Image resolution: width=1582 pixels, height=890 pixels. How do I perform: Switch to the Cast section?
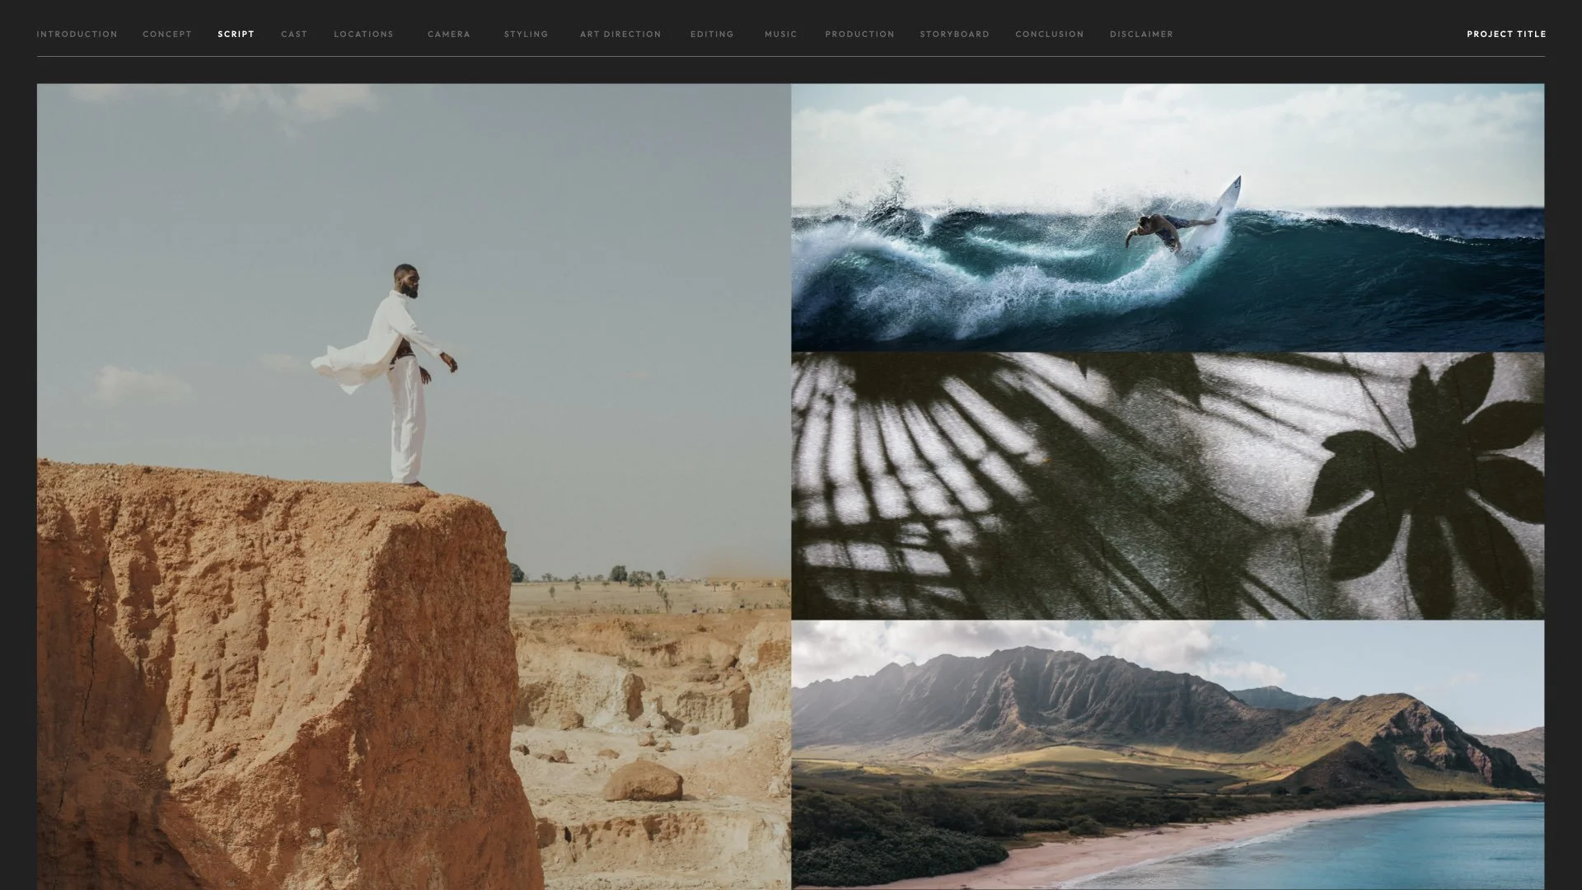294,34
